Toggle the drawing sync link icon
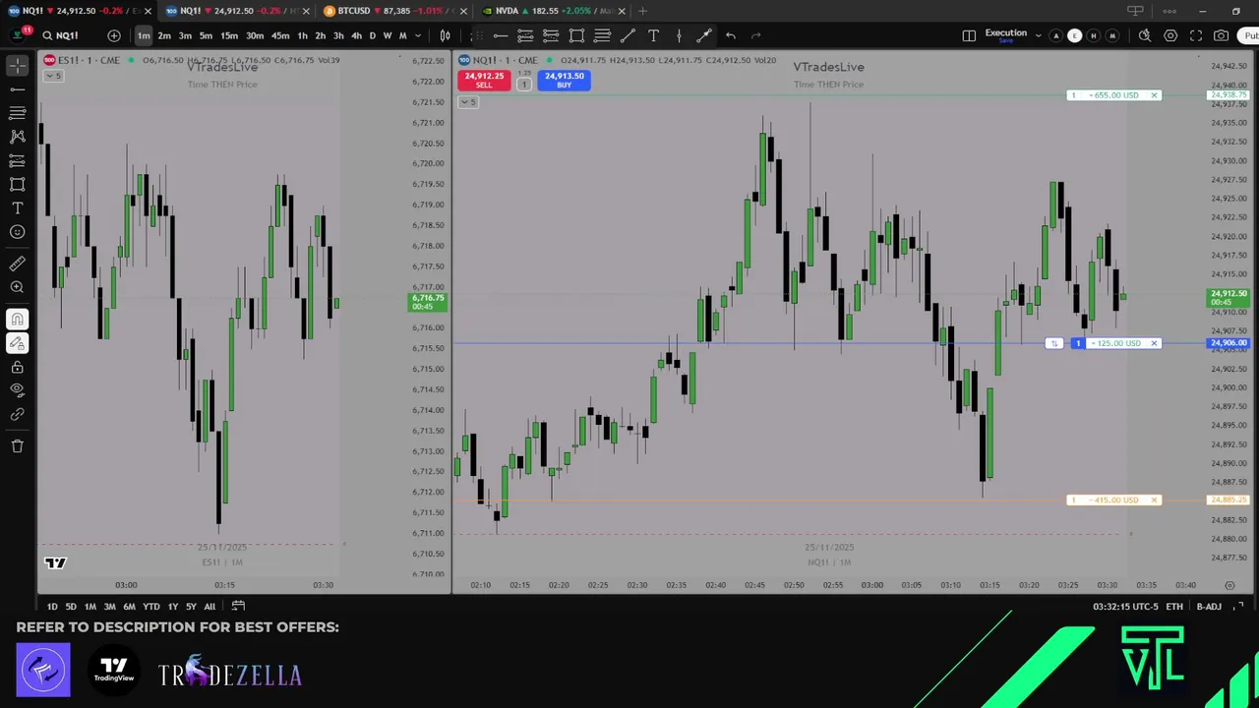The image size is (1259, 708). click(18, 414)
